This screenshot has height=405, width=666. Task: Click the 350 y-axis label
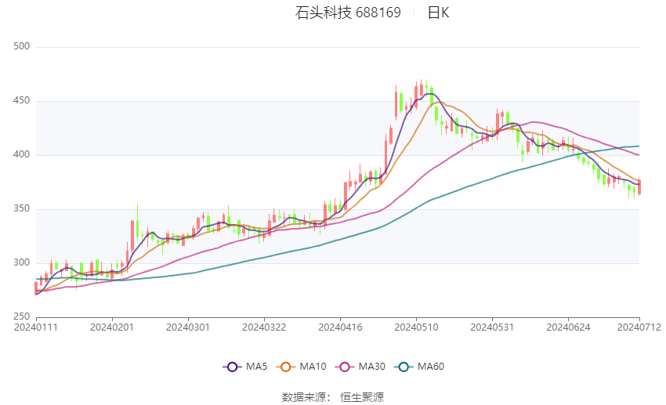[x=22, y=208]
